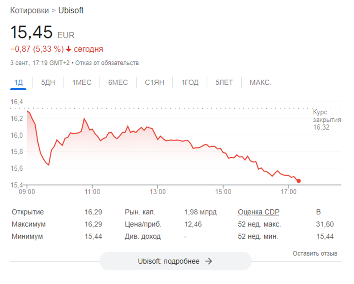Select the МАКС. range tab
The image size is (354, 284).
tap(260, 83)
